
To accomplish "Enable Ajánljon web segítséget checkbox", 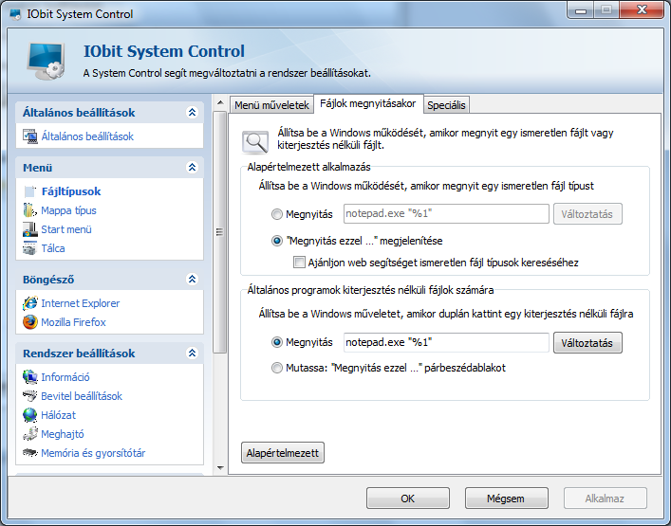I will 299,262.
